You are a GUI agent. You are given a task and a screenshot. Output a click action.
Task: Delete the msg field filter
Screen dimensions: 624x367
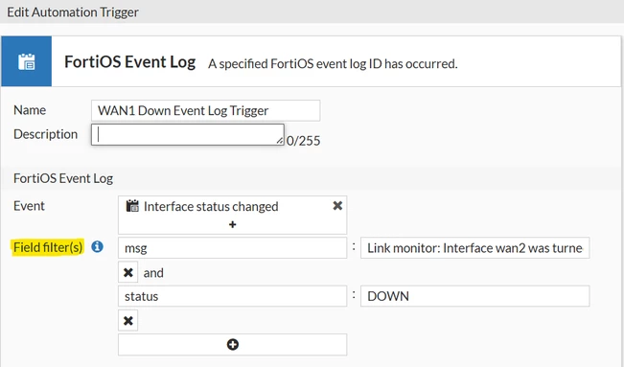[x=128, y=272]
